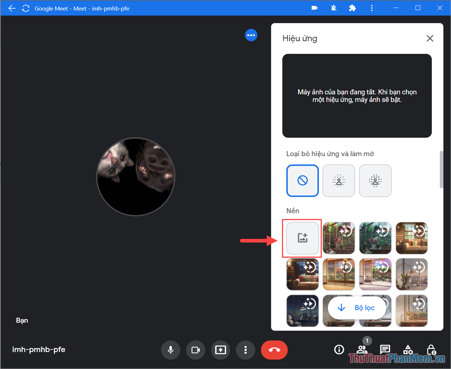The image size is (451, 369).
Task: Start presenting your screen
Action: click(220, 349)
